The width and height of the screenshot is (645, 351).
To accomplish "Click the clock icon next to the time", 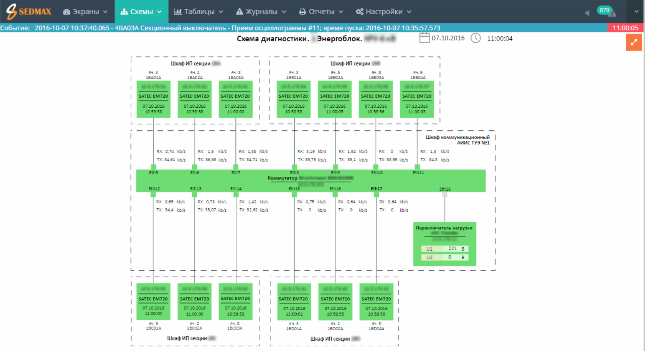I will pos(475,38).
